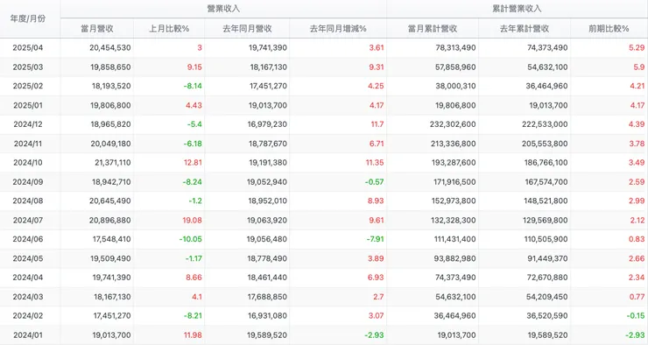Click last-year cumulative 186,766,100
The height and width of the screenshot is (345, 648).
(546, 163)
